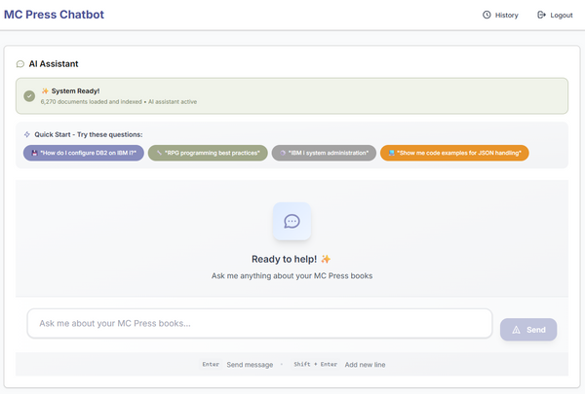Screen dimensions: 585x394
Task: Click the icon inside the DB2 suggestion chip
Action: [34, 153]
